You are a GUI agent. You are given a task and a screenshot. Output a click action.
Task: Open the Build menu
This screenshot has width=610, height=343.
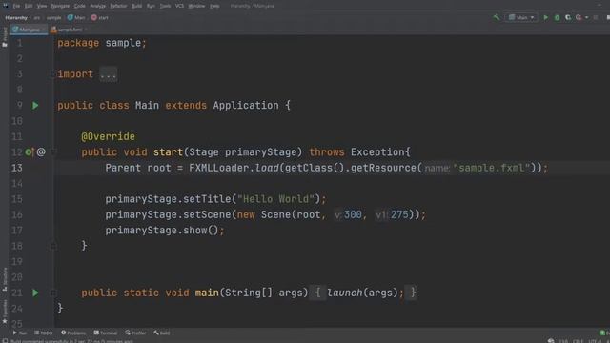click(136, 6)
